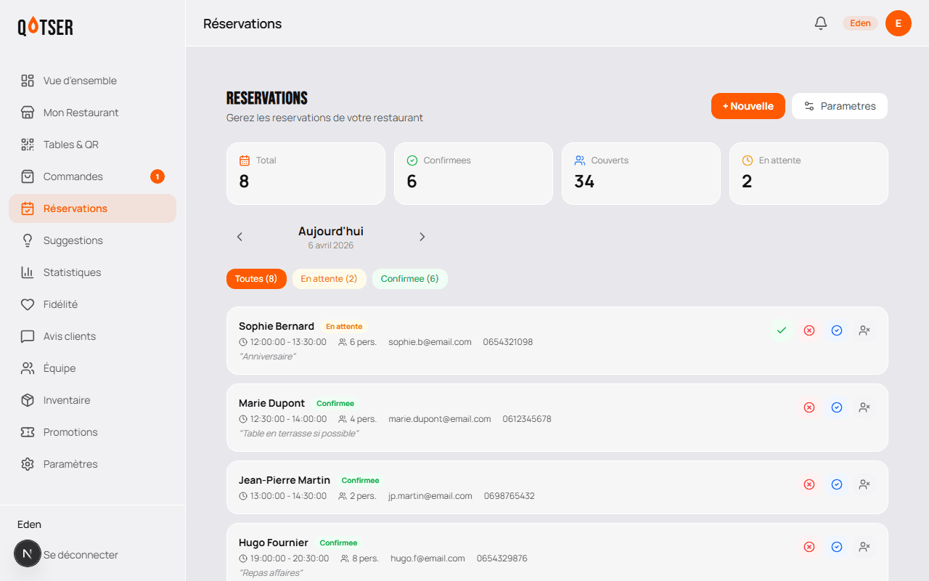Screen dimensions: 929x581
Task: Click Se déconnecter to log out
Action: click(x=81, y=555)
